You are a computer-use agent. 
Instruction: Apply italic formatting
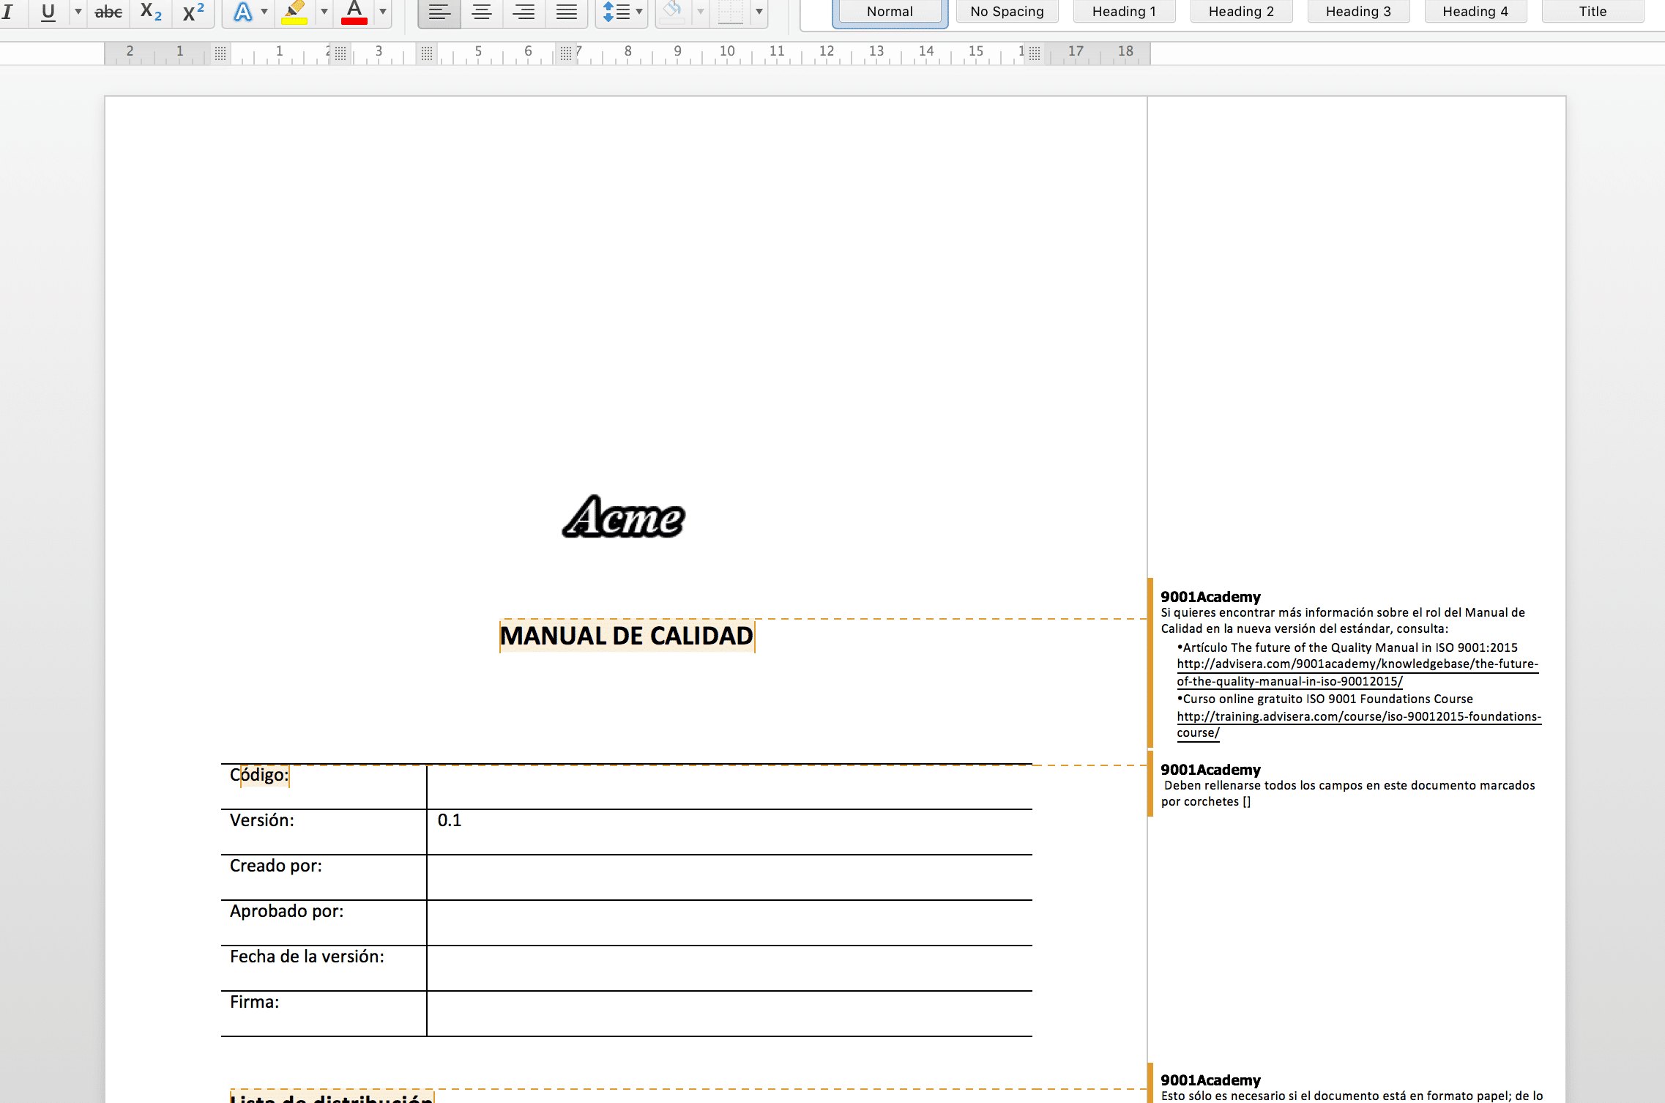[x=10, y=12]
